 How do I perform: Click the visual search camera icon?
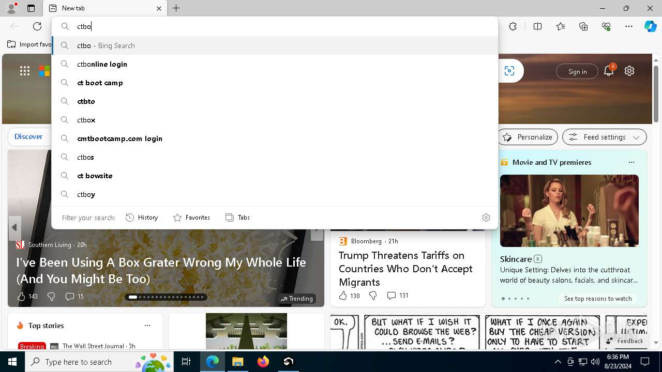(509, 71)
